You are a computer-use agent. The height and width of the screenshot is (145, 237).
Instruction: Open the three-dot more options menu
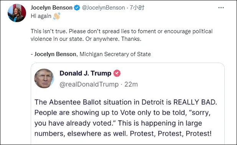coord(221,8)
